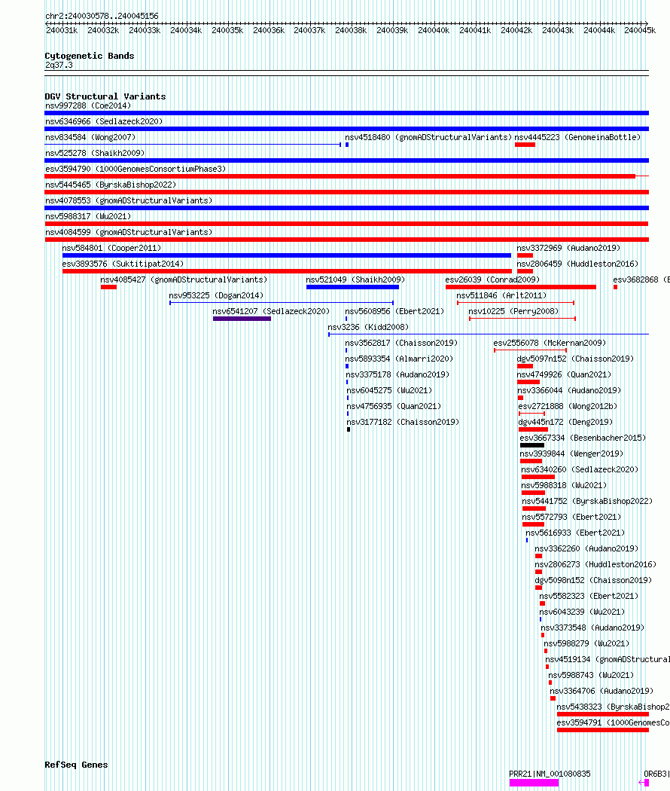This screenshot has height=791, width=670.
Task: Open esv3594791 1000Genomes variant label
Action: [x=613, y=723]
